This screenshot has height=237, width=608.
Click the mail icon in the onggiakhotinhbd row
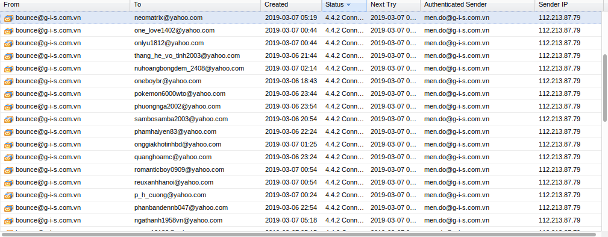tap(8, 145)
